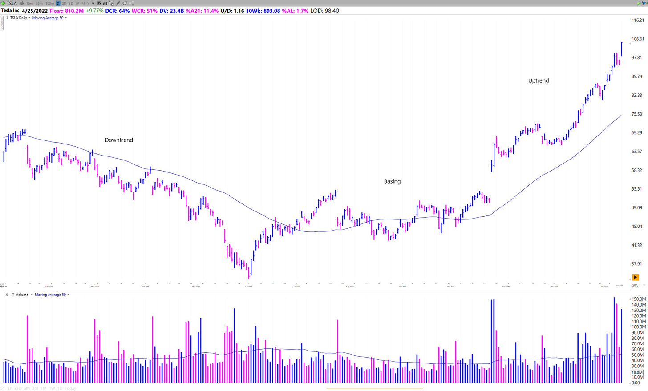Click the WCR: 51% data field

point(145,11)
